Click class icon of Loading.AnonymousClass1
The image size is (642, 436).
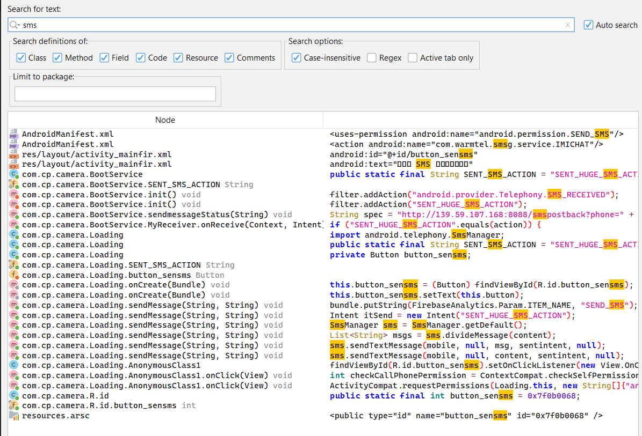point(14,365)
